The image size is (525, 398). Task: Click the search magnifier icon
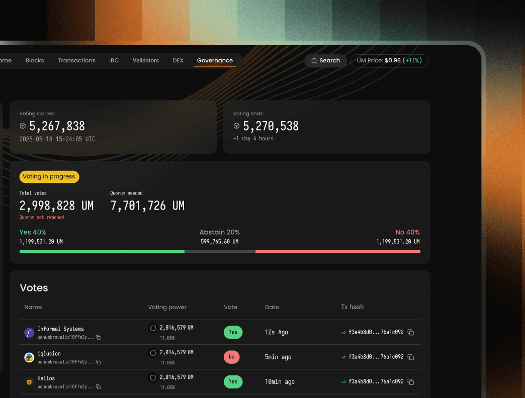click(x=314, y=61)
